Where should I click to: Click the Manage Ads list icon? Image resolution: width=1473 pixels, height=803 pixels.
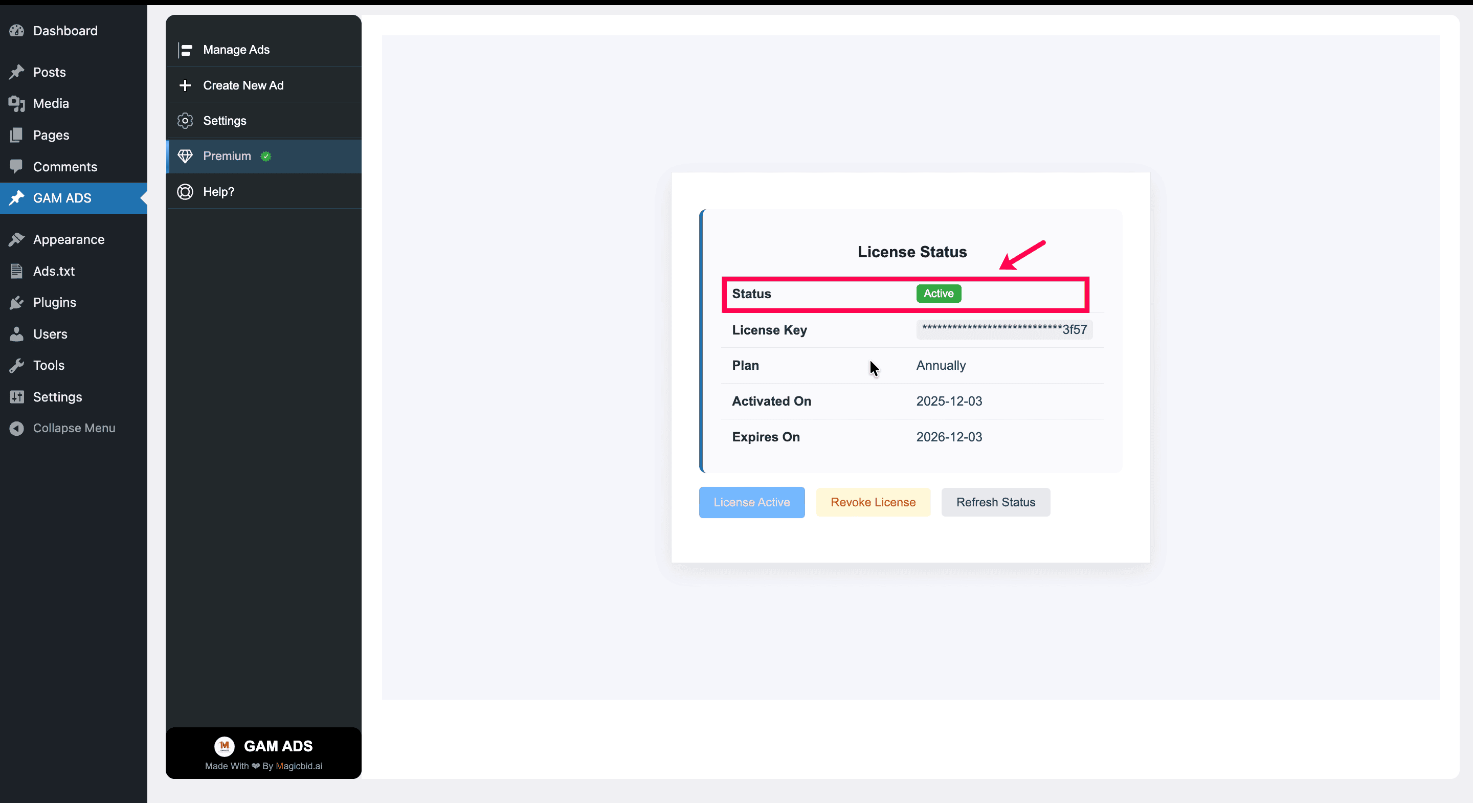coord(185,50)
